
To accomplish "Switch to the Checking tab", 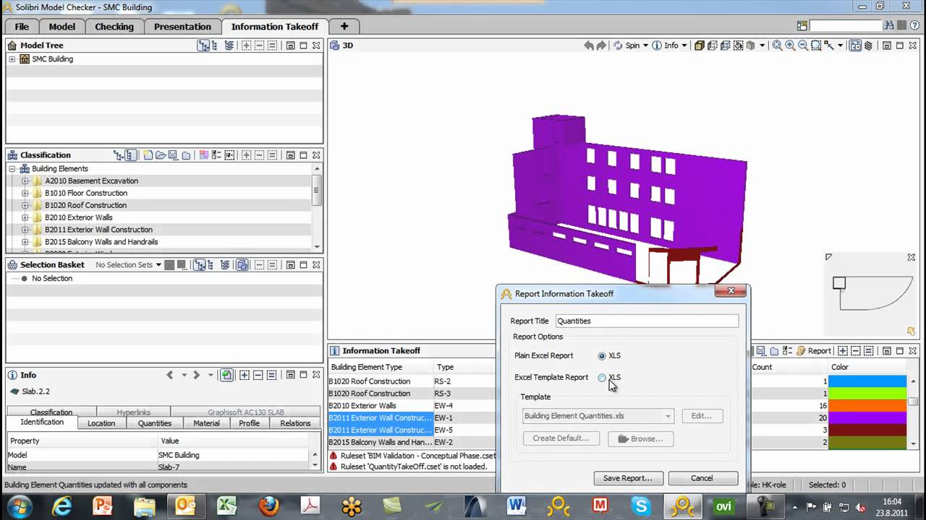I will coord(114,27).
